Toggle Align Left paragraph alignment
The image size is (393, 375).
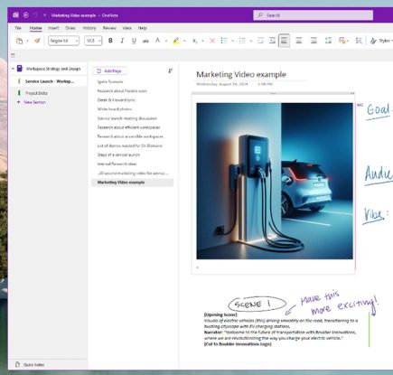284,41
